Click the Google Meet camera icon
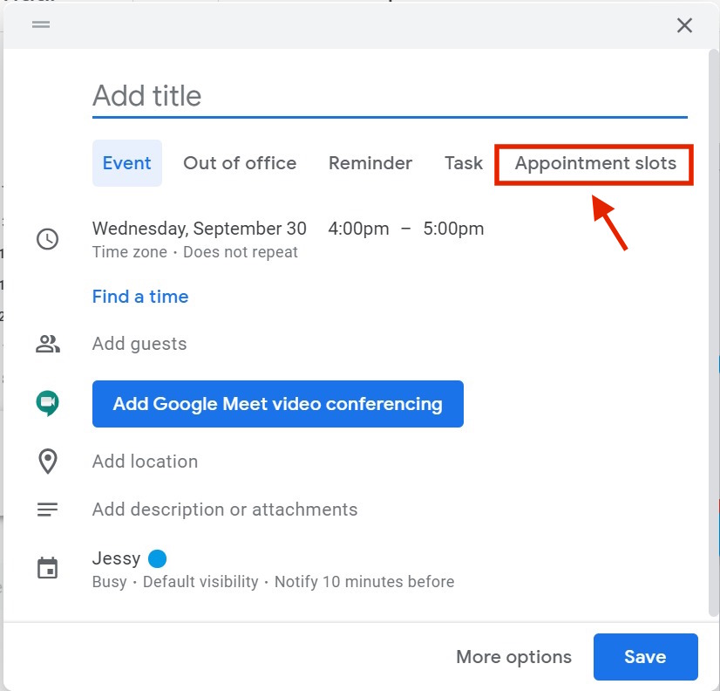This screenshot has width=720, height=691. 47,403
